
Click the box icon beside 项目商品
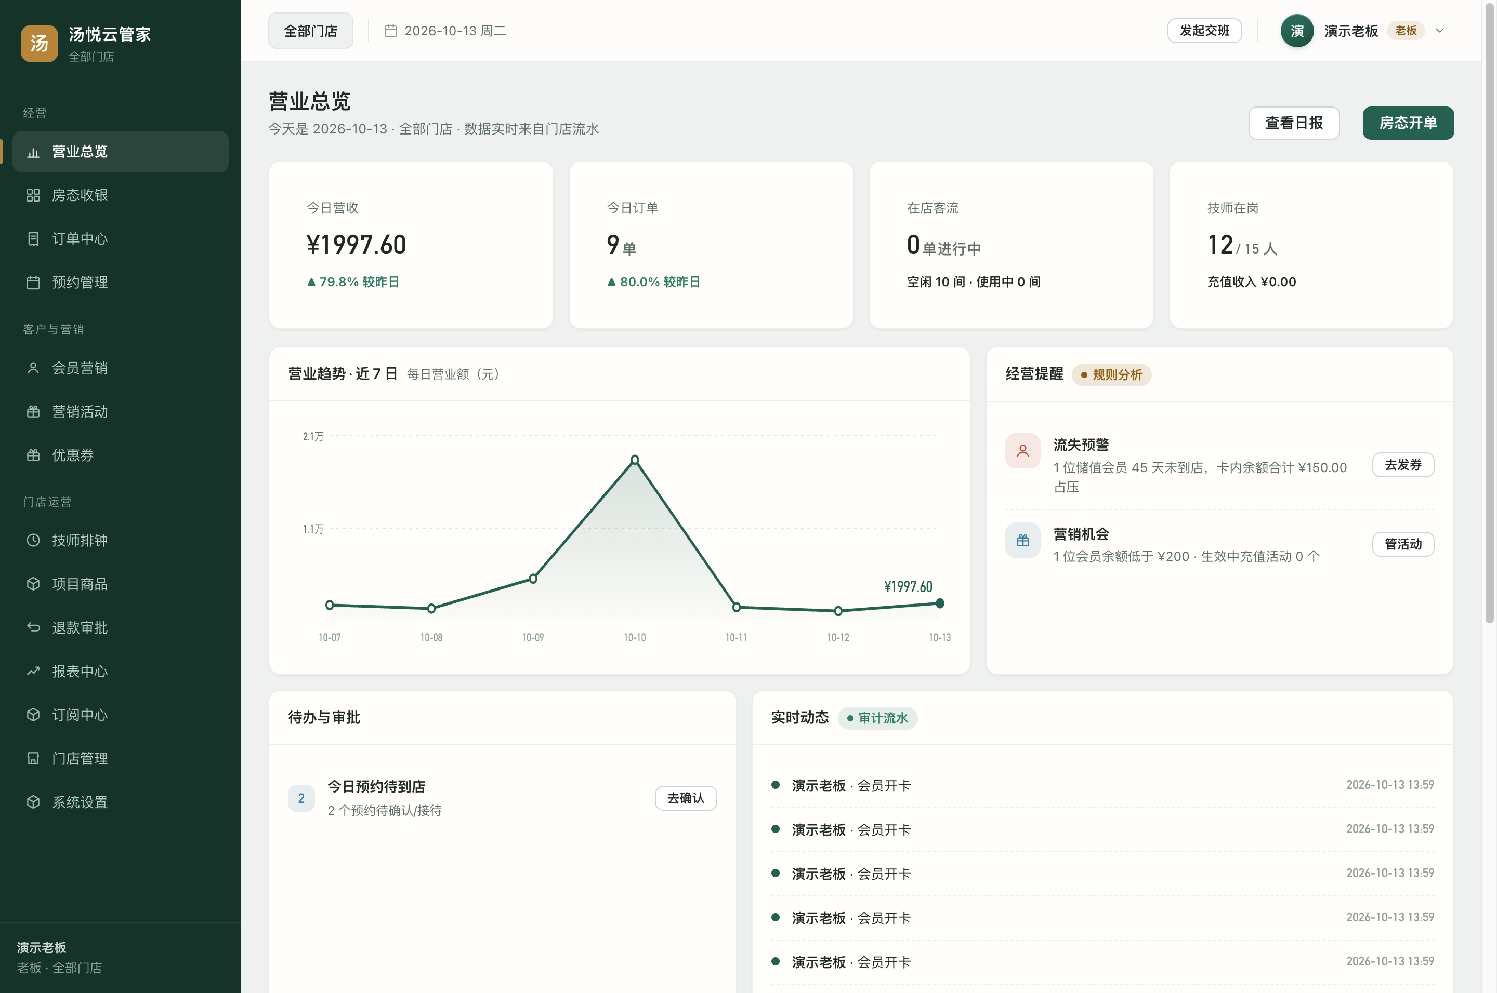(33, 584)
